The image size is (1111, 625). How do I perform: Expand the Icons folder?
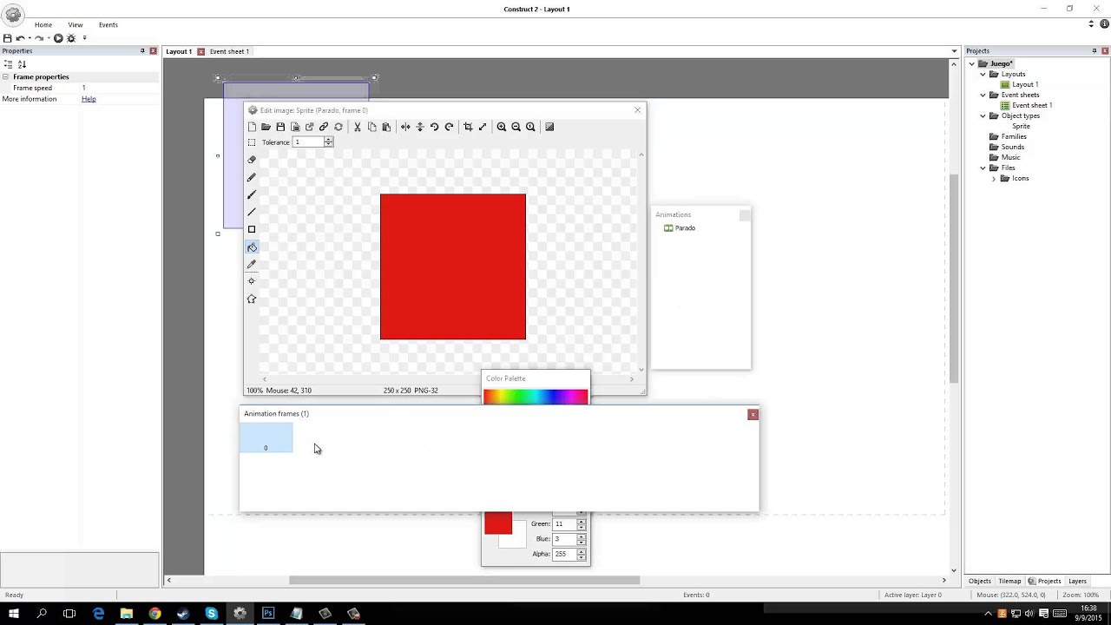(x=993, y=178)
